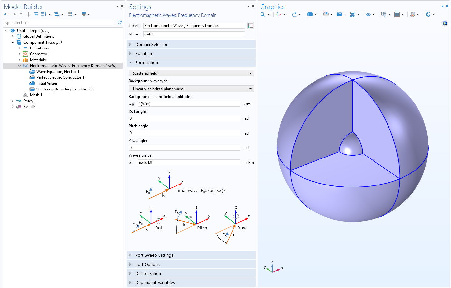Click the refresh icon beside the filter text box
This screenshot has height=288, width=451.
(x=119, y=22)
